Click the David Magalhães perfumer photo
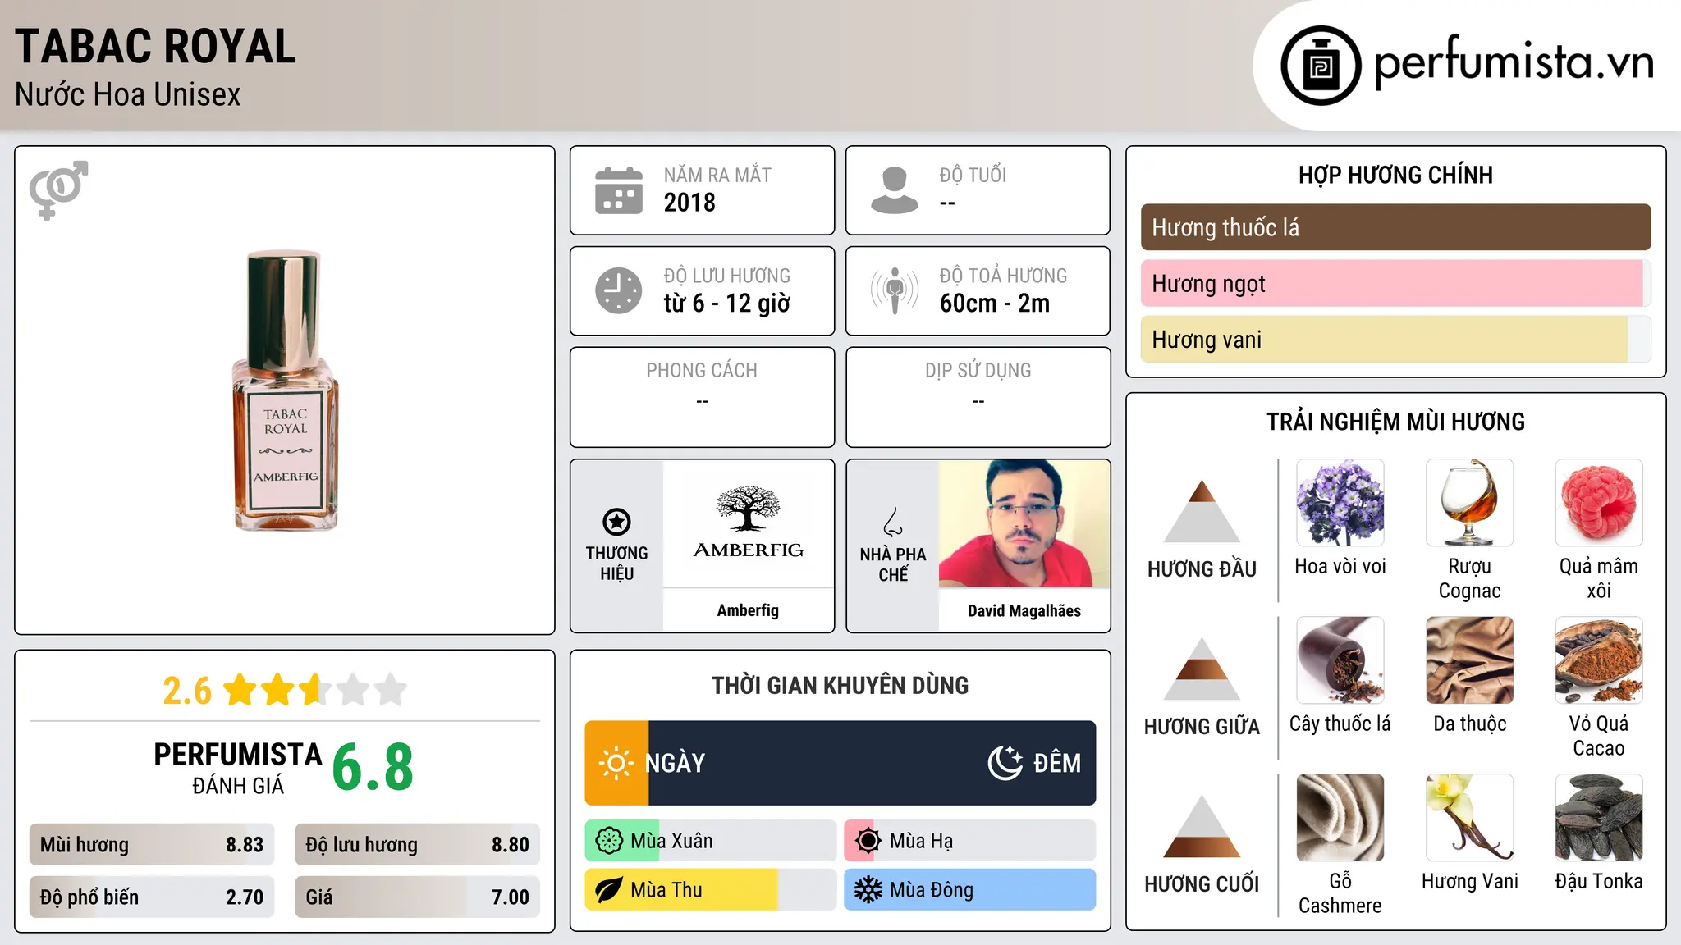This screenshot has height=945, width=1681. (x=1024, y=523)
